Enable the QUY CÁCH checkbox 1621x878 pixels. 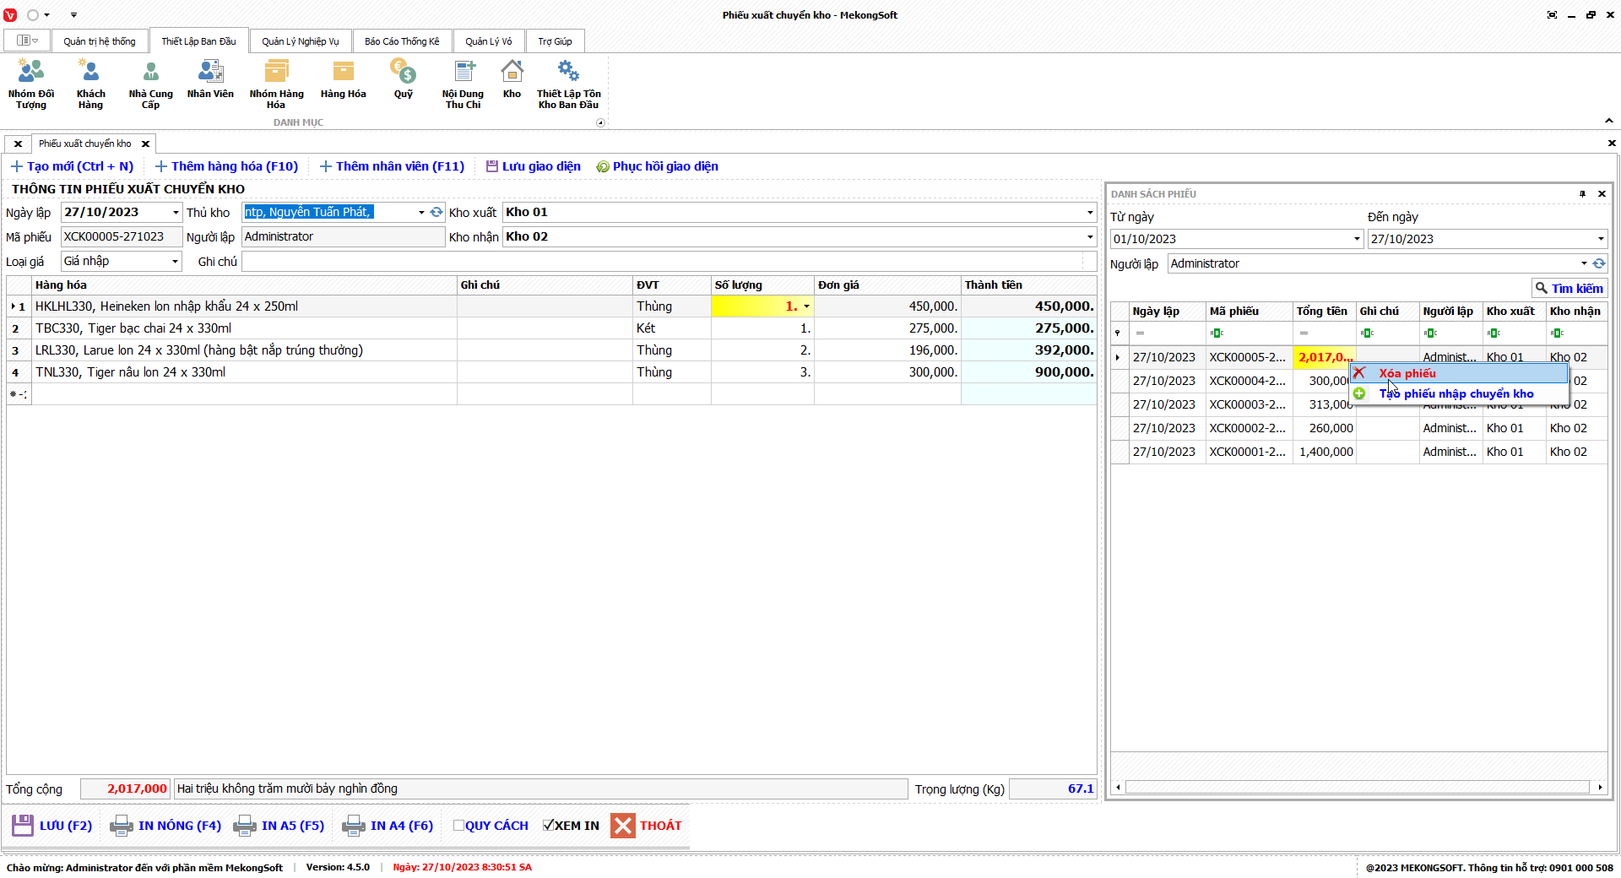coord(459,826)
